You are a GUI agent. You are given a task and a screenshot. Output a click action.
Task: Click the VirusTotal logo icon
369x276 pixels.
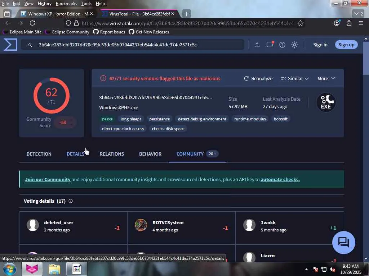point(10,45)
